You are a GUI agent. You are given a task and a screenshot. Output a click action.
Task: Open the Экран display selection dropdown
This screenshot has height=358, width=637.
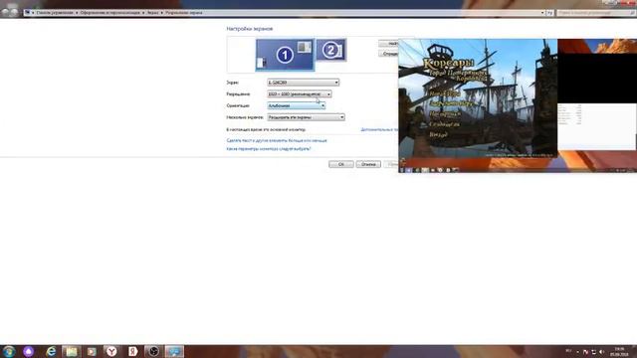coord(303,83)
